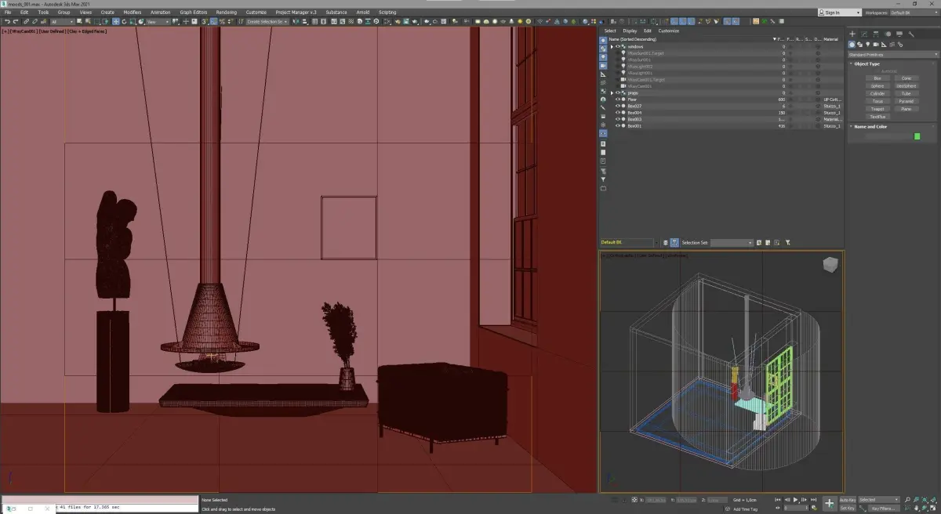Toggle Display Cameras filter in Scene Explorer

603,65
